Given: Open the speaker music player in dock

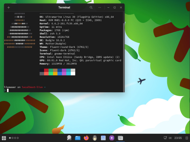Looking at the screenshot, I should (95, 138).
